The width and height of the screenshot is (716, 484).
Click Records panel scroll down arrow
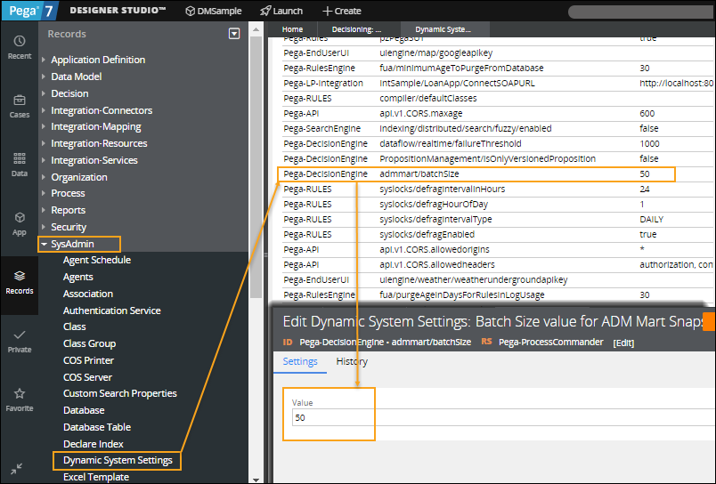(256, 480)
